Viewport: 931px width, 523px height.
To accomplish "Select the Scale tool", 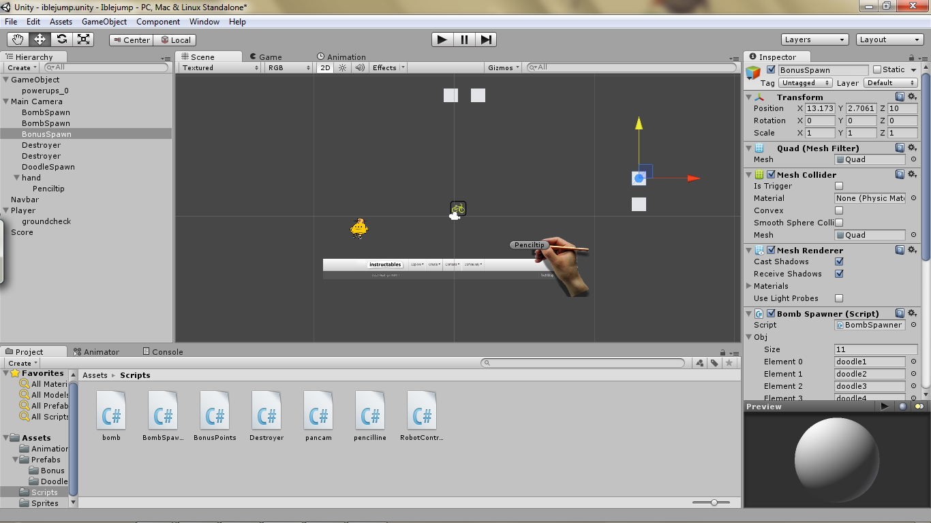I will 83,39.
